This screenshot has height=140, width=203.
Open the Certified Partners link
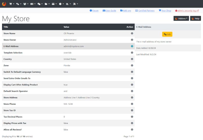145,11
